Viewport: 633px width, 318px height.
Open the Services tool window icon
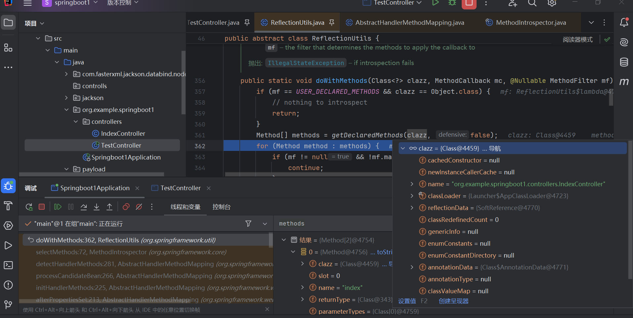pos(8,226)
